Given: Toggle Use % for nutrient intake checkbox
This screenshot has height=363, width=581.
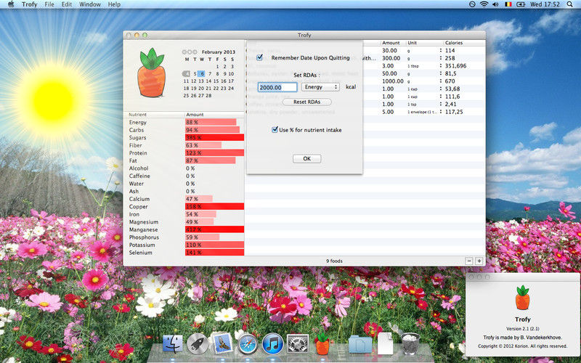Looking at the screenshot, I should coord(275,130).
